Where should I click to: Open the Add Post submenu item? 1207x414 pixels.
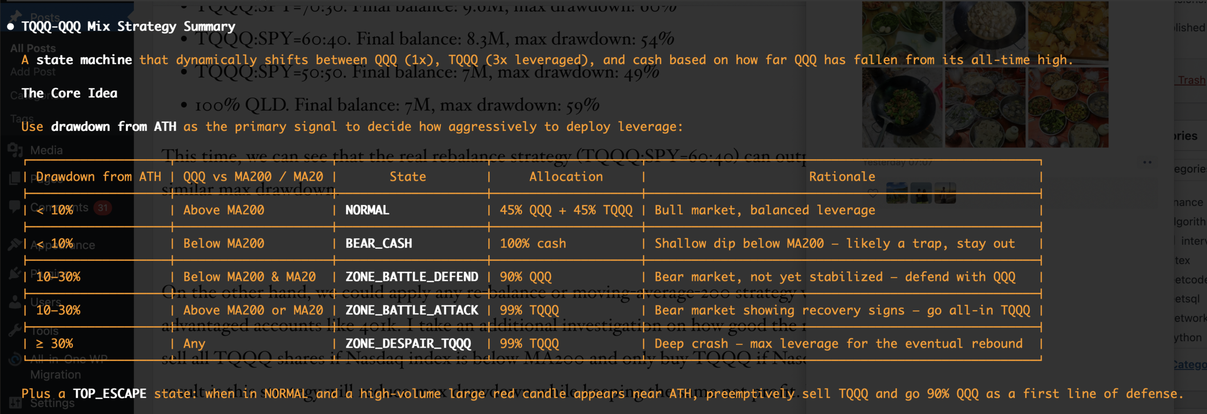click(33, 72)
